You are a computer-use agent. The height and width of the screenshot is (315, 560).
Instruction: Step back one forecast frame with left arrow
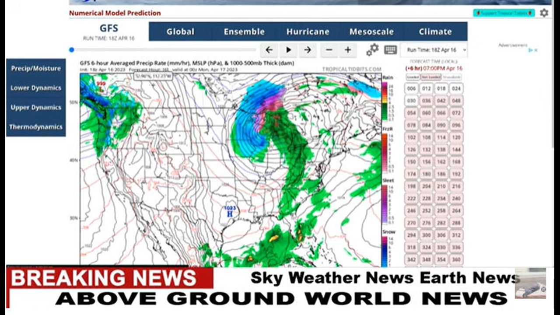coord(269,50)
